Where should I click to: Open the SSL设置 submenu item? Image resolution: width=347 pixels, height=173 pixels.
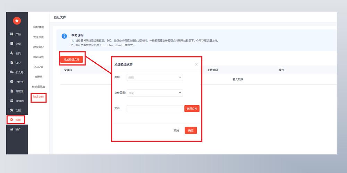39,67
